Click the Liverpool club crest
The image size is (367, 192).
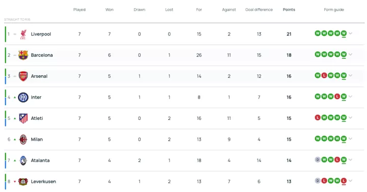coord(23,35)
